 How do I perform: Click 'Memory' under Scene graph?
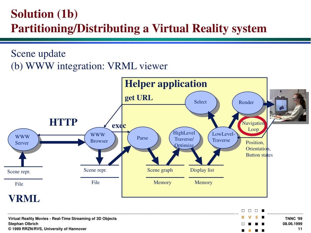point(162,182)
